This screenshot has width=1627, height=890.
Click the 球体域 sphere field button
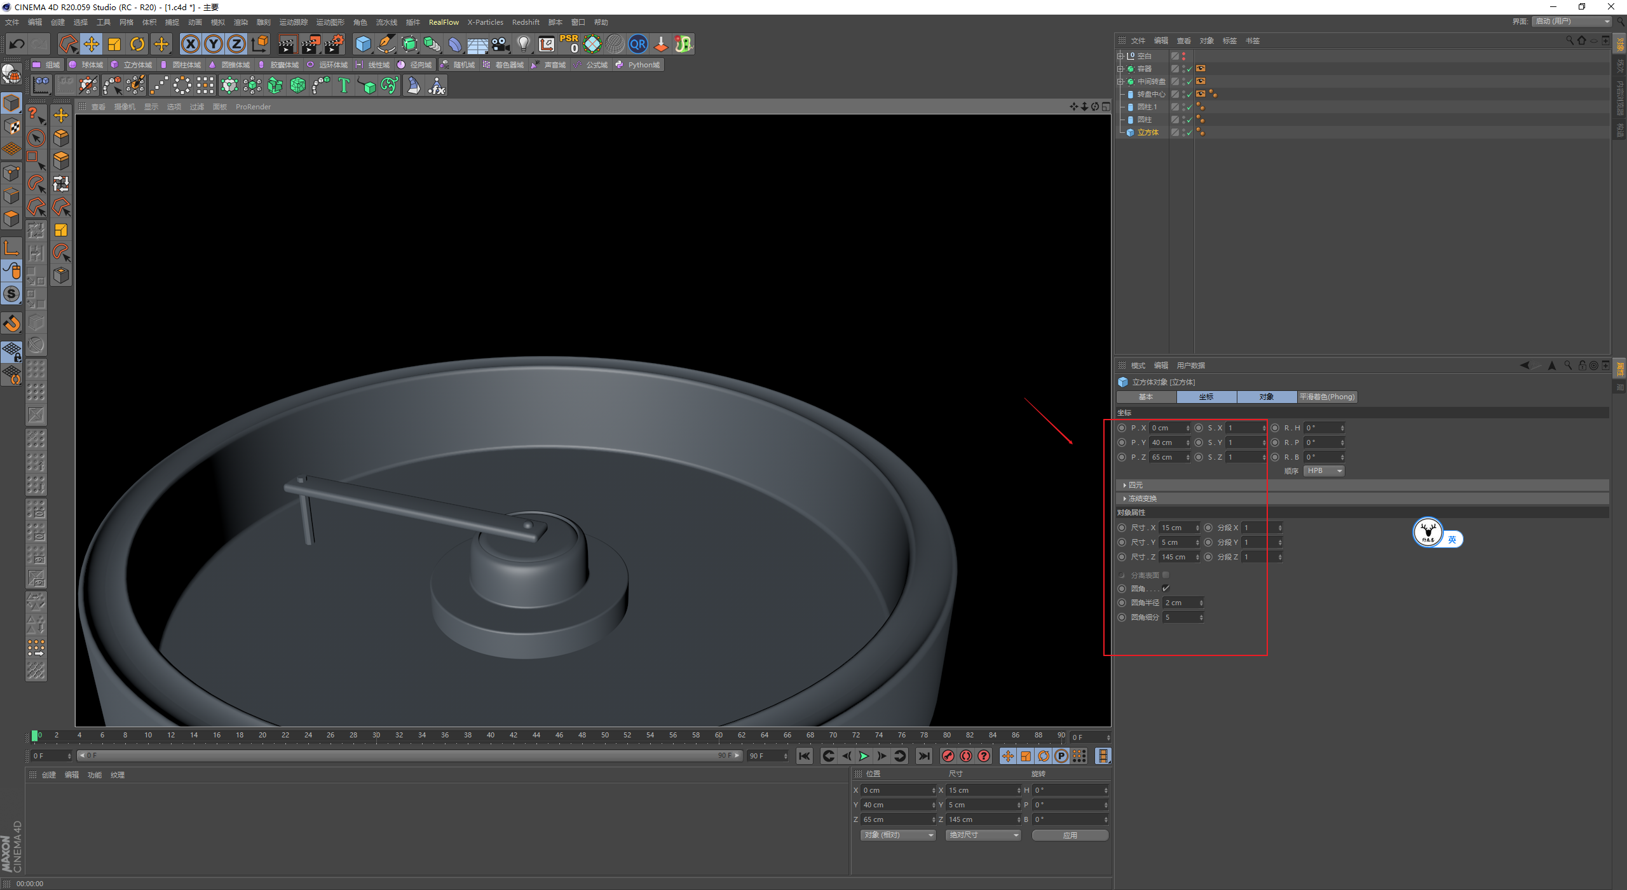86,65
